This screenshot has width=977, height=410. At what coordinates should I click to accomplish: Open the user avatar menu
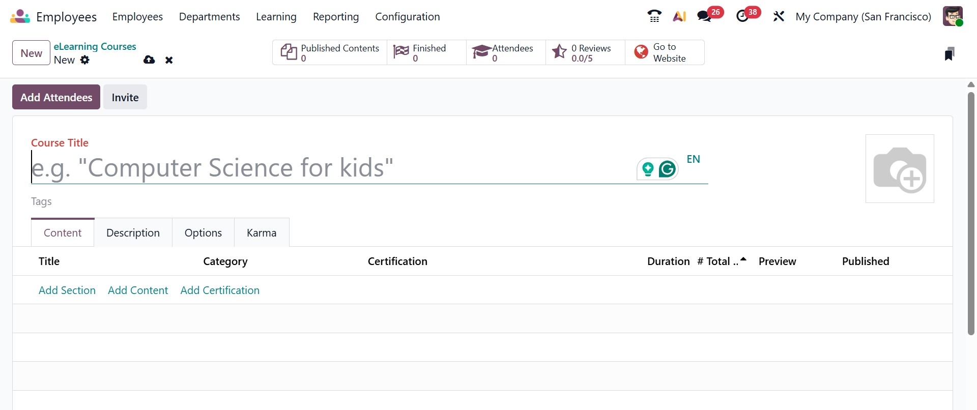(953, 16)
